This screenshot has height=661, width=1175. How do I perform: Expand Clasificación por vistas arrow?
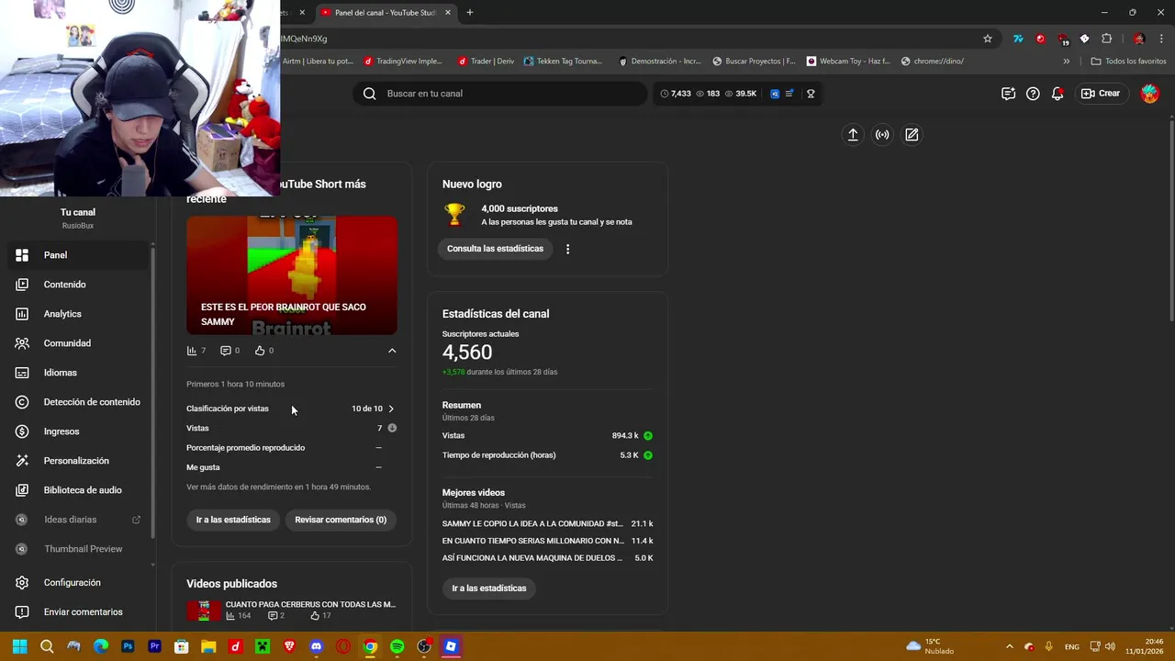click(391, 409)
